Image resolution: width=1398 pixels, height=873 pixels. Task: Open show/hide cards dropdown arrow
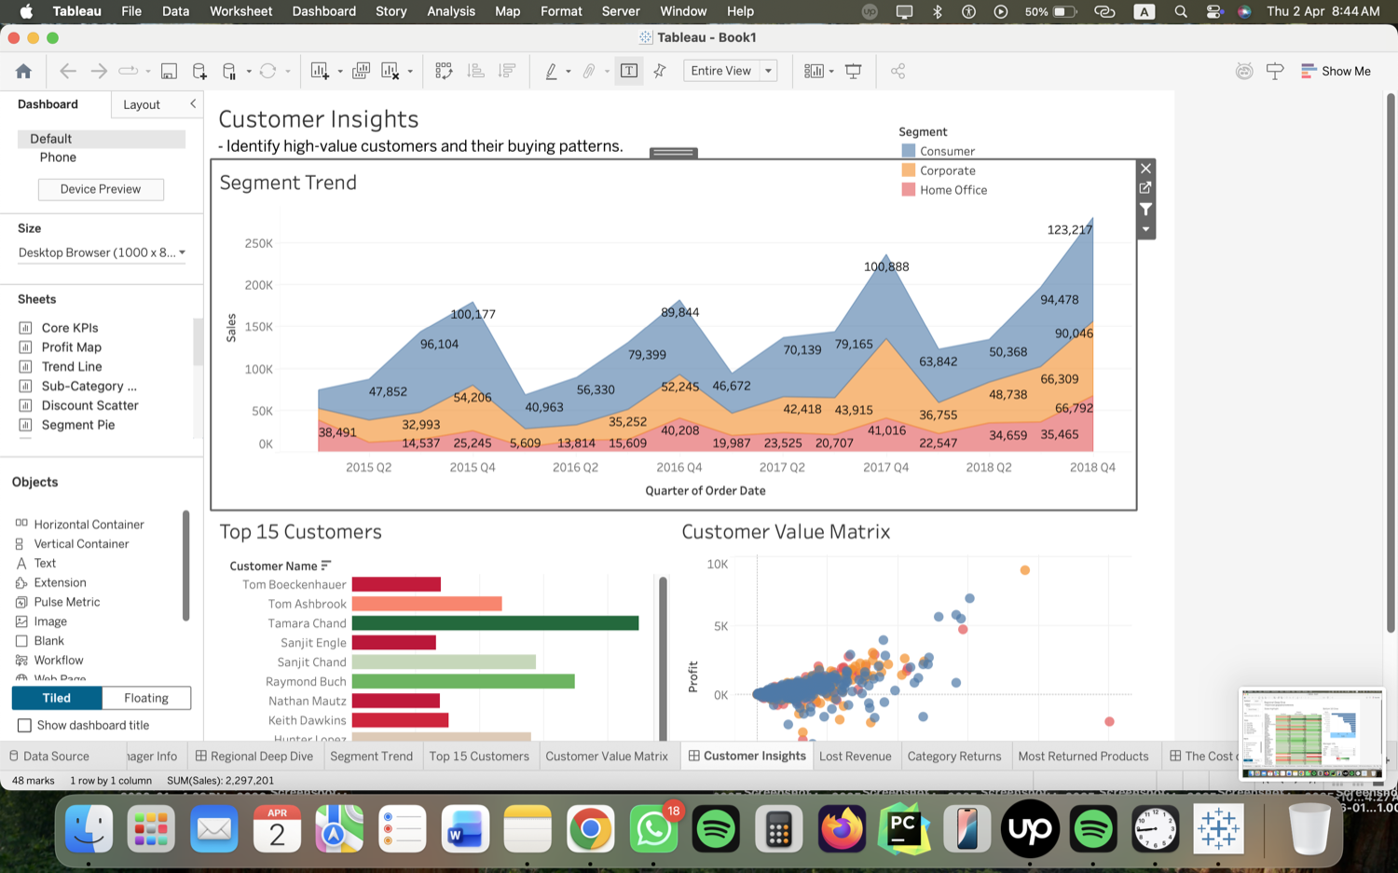coord(831,72)
